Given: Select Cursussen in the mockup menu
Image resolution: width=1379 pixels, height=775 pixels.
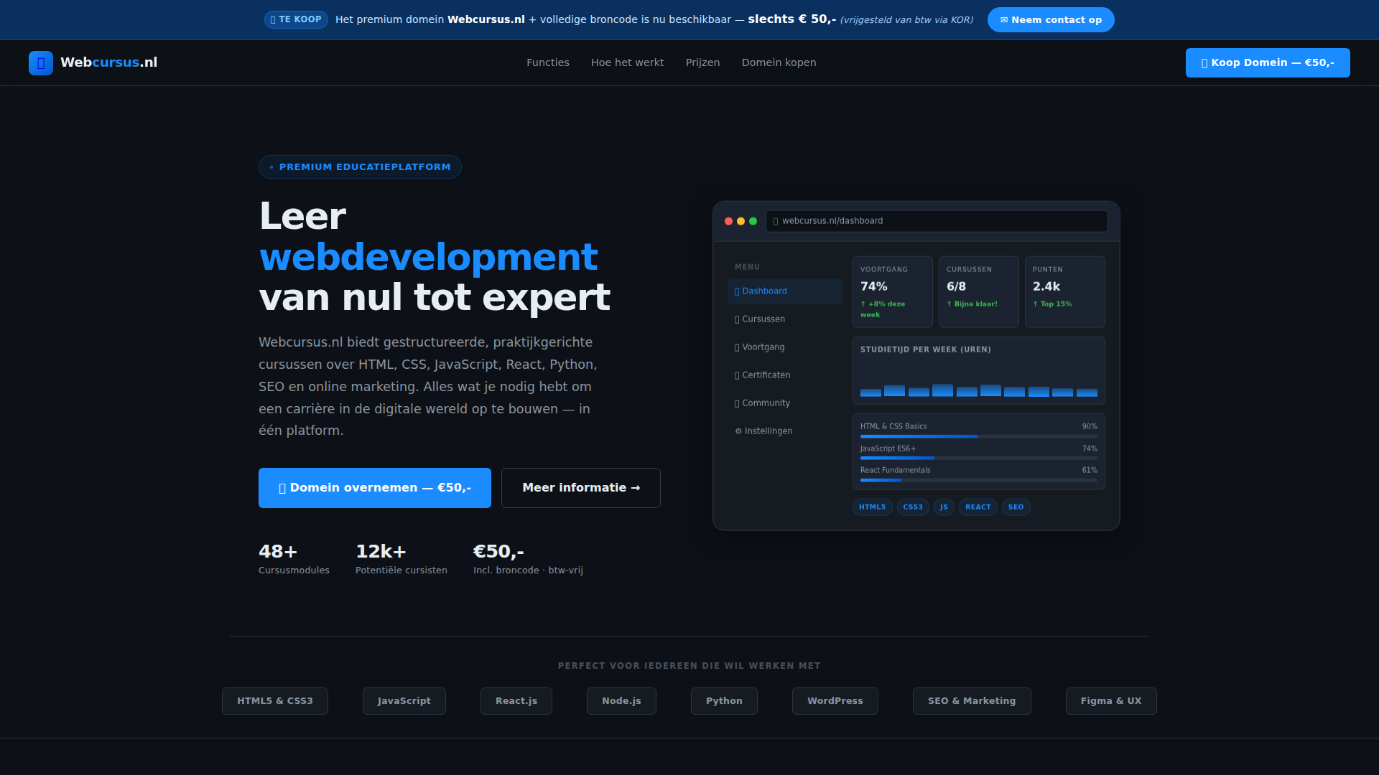Looking at the screenshot, I should 785,319.
